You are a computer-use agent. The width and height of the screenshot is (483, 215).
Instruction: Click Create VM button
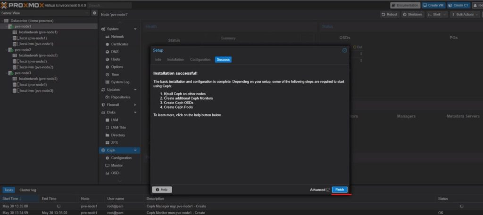pyautogui.click(x=433, y=5)
